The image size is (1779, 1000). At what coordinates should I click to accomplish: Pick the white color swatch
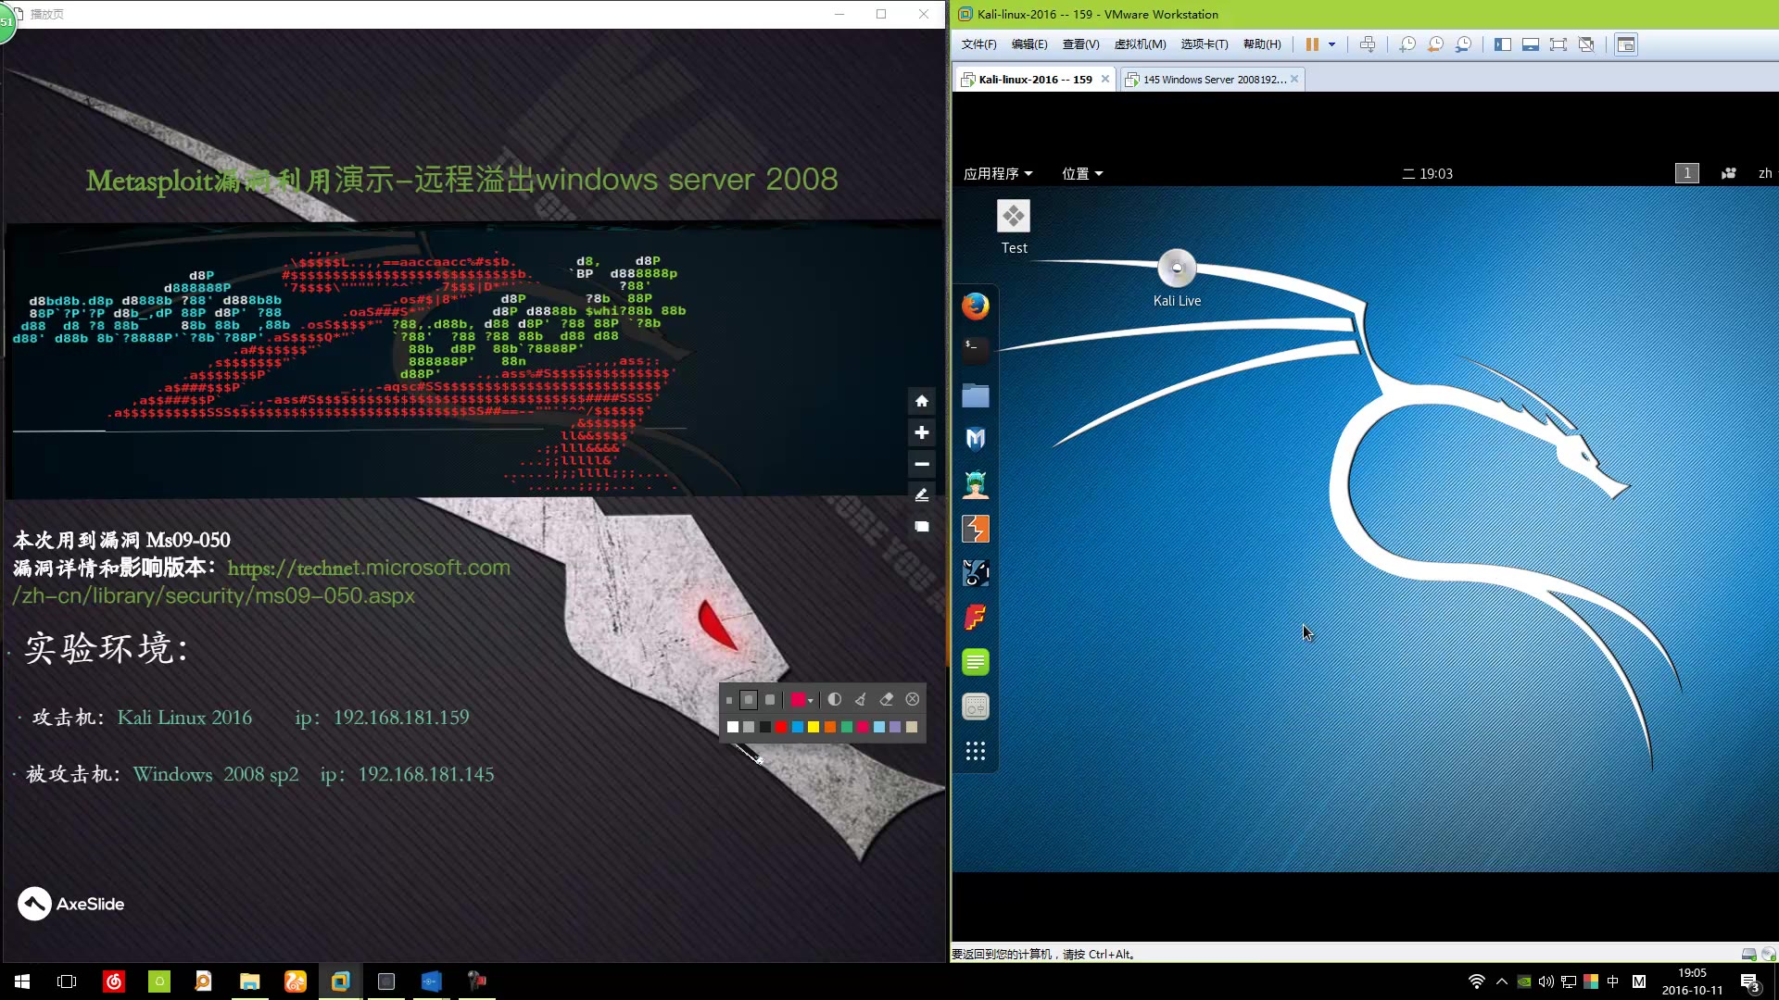733,727
